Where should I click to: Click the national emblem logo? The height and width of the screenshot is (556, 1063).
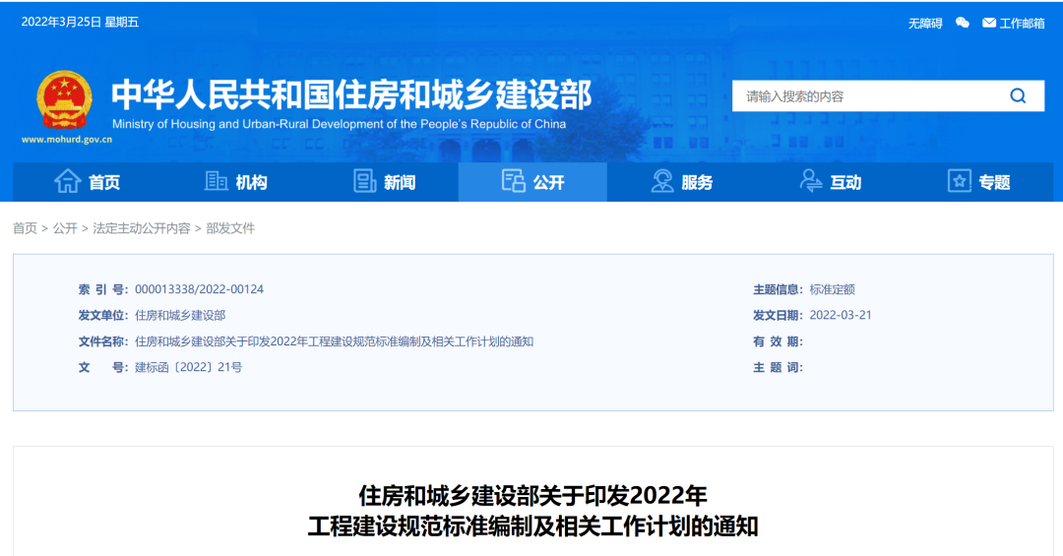[64, 100]
